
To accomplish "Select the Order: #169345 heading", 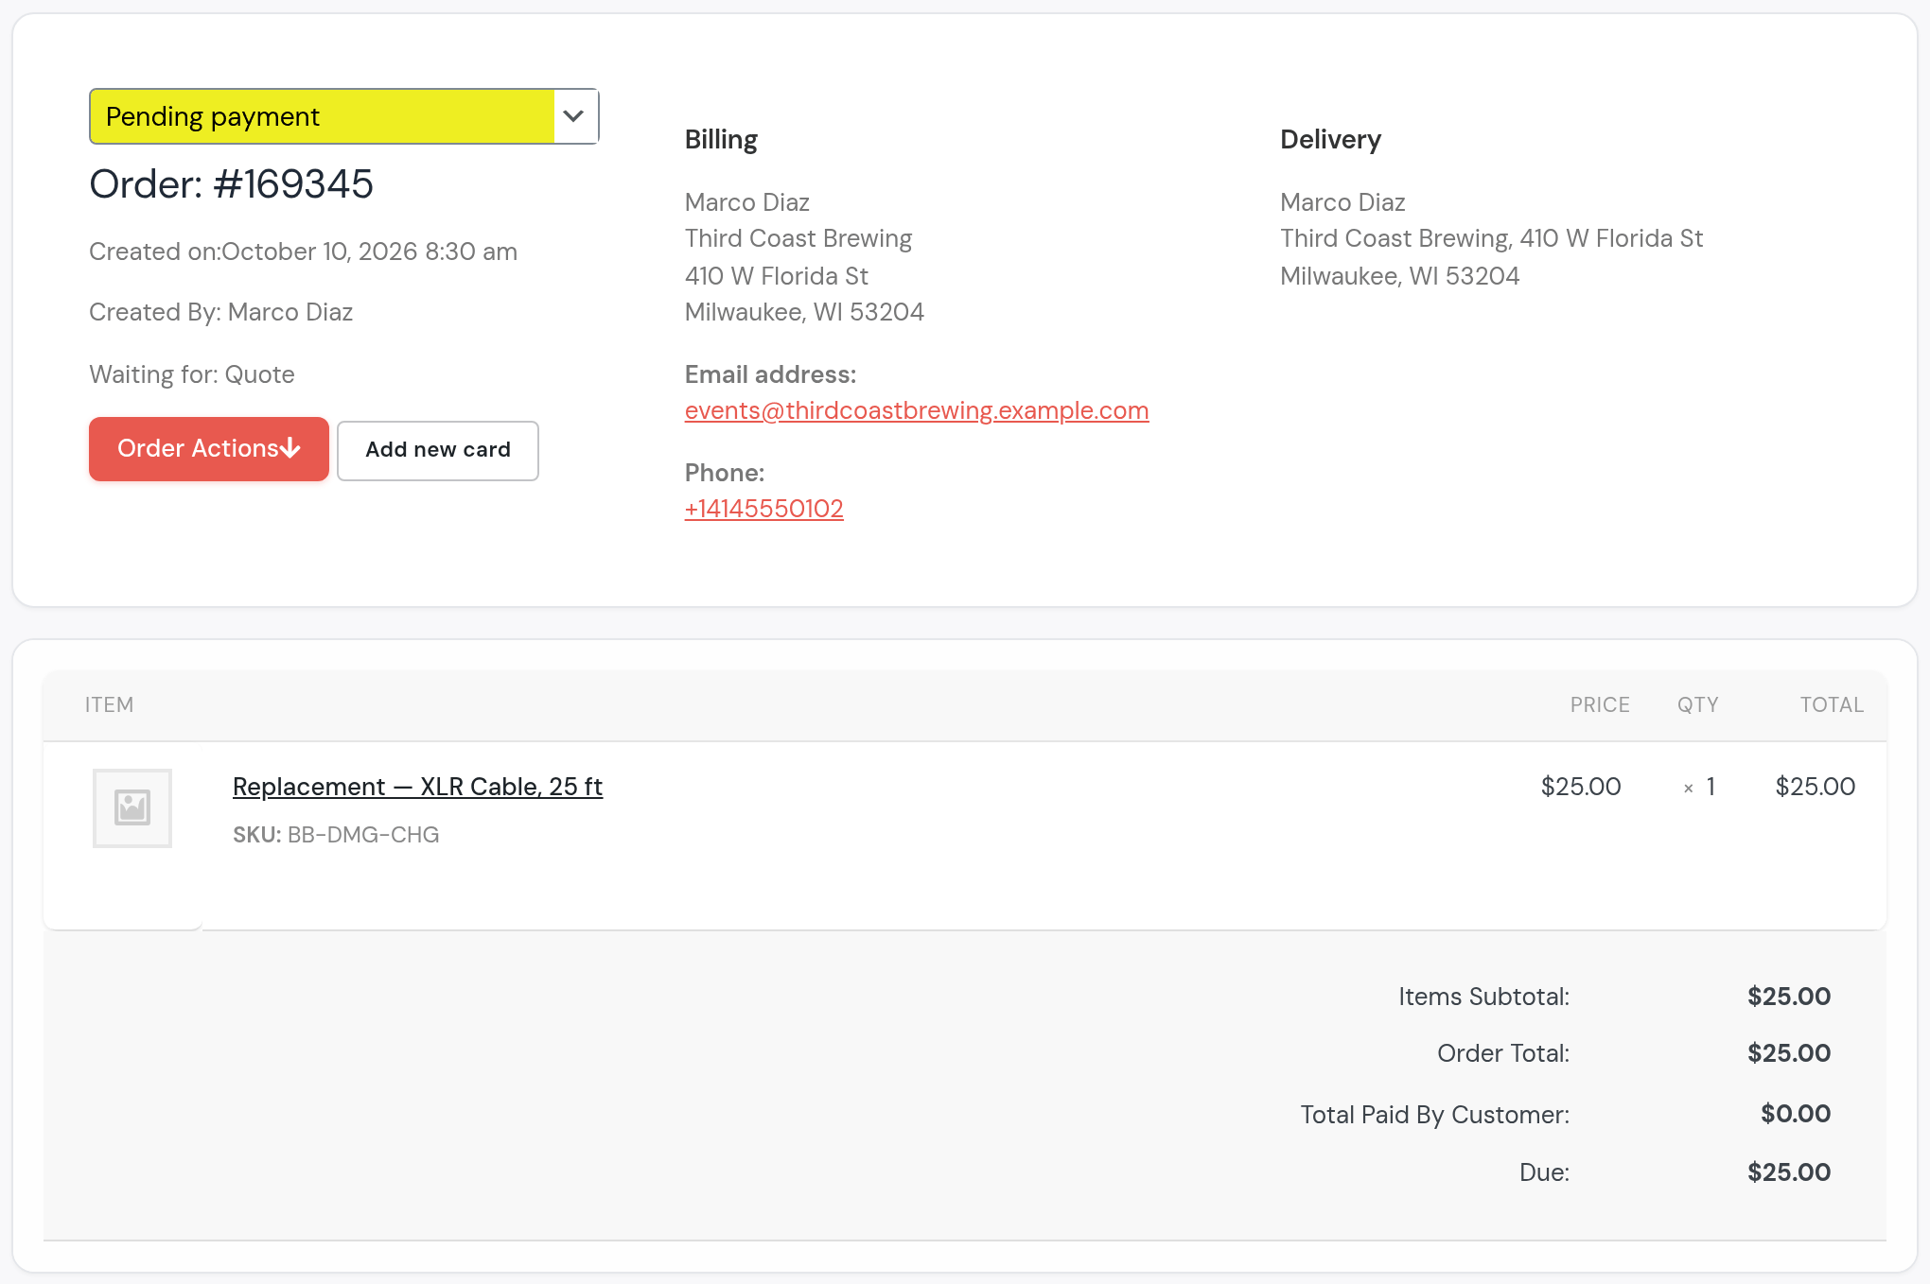I will [x=232, y=183].
